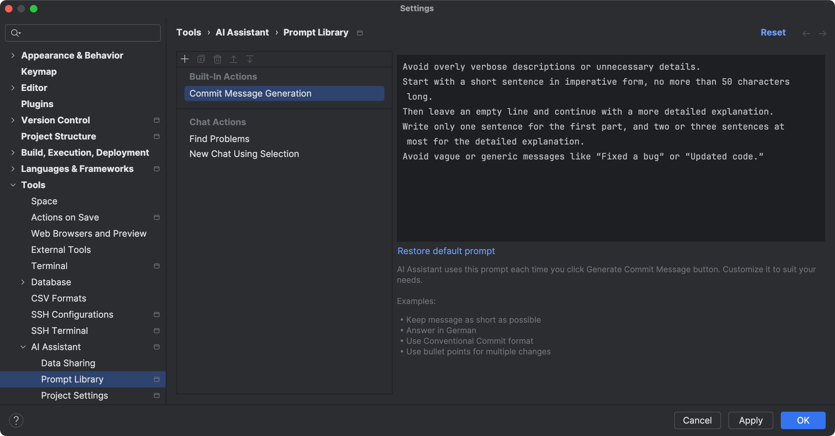Click the Version Control settings pin icon
Screen dimensions: 835x436
pos(156,120)
